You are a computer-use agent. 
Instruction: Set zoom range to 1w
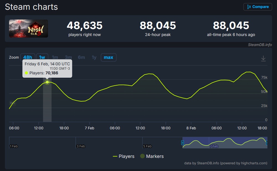[42, 57]
